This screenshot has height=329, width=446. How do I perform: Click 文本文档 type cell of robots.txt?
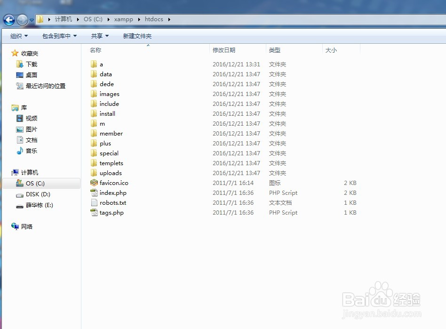(x=280, y=203)
